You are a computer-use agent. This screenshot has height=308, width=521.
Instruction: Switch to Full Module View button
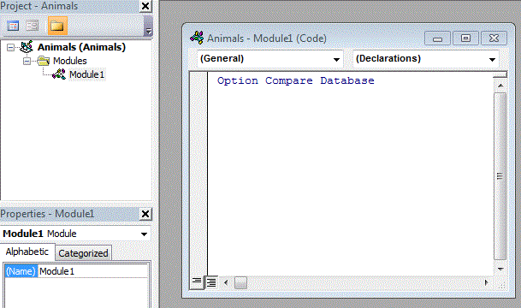coord(211,282)
